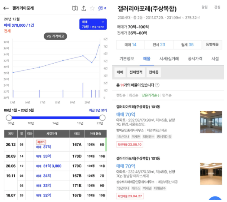
Task: Sort listings by 랭킹순
Action: (121, 95)
